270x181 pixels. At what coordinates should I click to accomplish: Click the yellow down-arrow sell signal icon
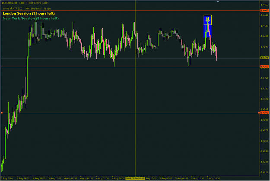(x=207, y=20)
